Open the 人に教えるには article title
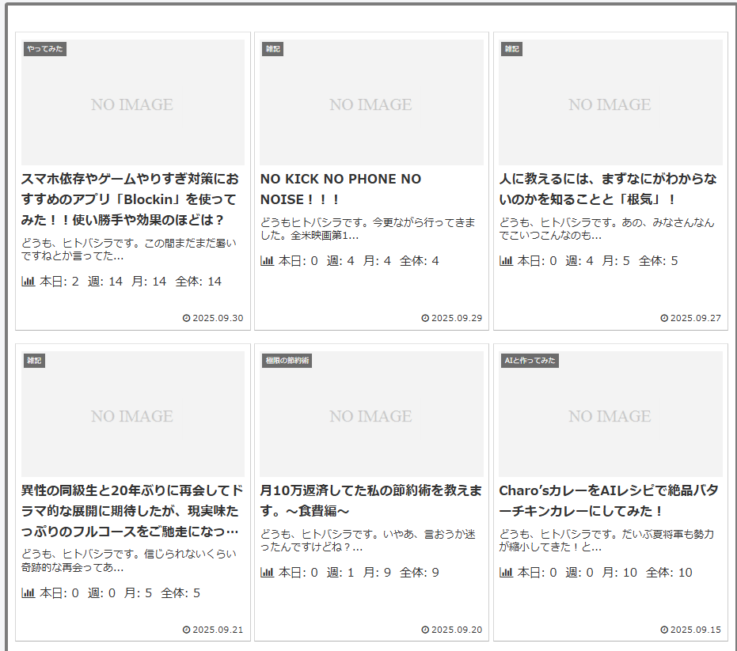The image size is (737, 651). [608, 189]
